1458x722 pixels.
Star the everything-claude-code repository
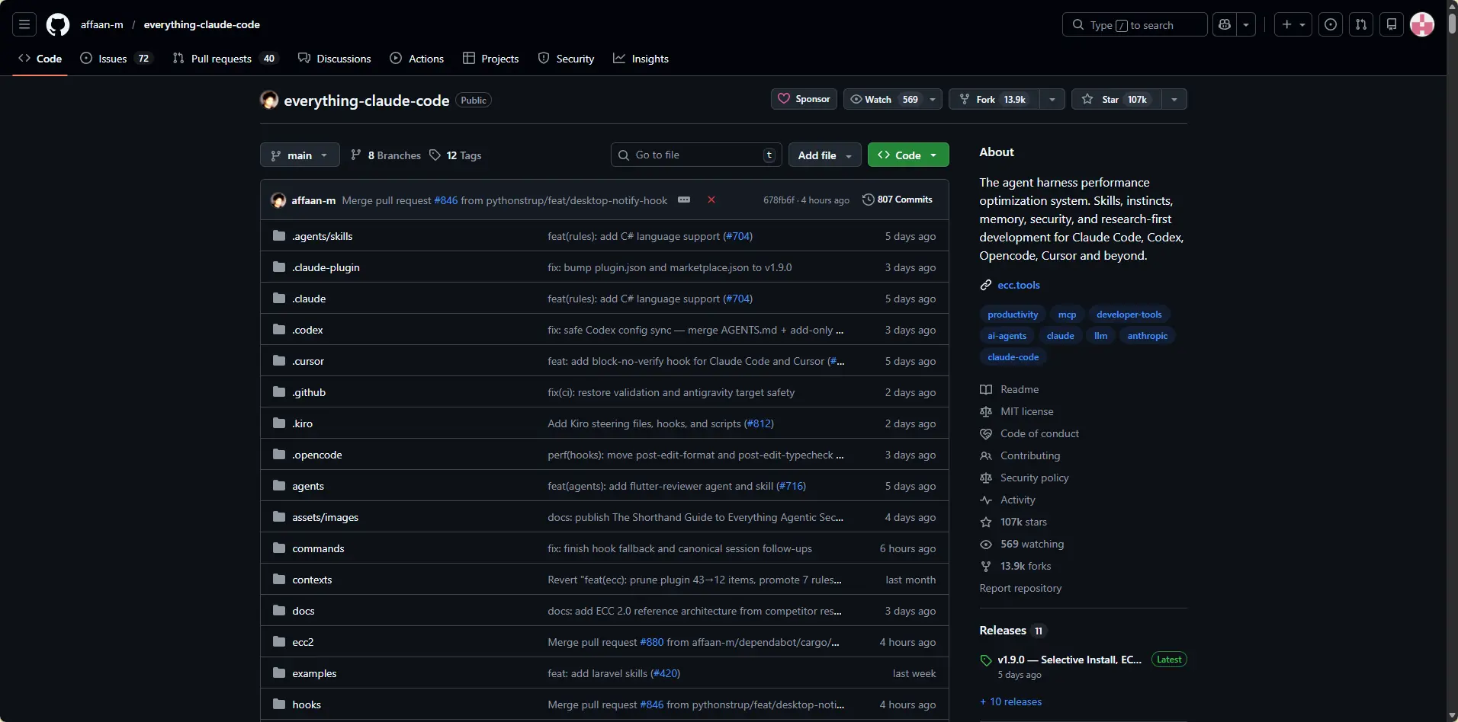coord(1116,99)
